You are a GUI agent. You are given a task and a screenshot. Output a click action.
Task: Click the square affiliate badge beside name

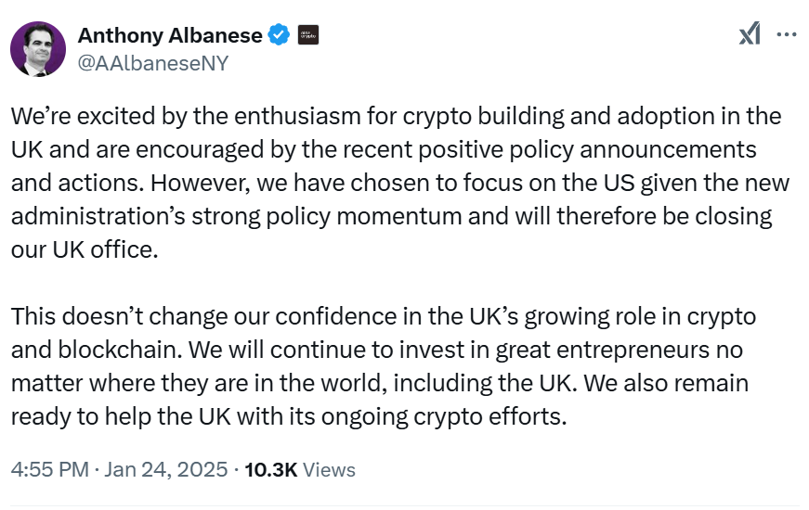[x=307, y=35]
